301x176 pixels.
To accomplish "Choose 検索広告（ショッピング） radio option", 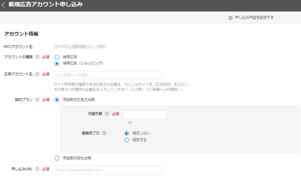I will [57, 63].
